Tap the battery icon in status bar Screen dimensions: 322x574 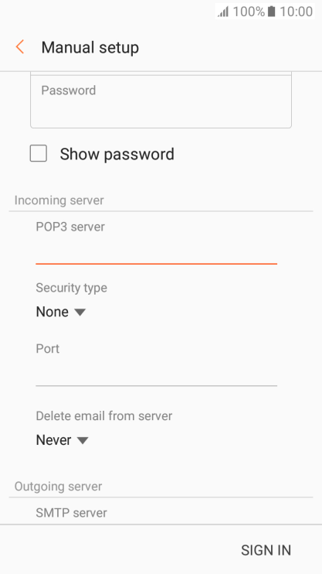coord(271,12)
